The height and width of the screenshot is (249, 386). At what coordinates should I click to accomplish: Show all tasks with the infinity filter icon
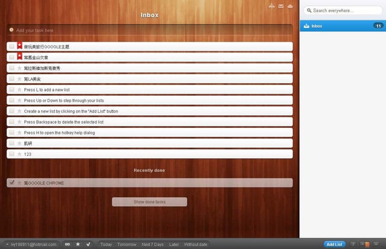67,244
